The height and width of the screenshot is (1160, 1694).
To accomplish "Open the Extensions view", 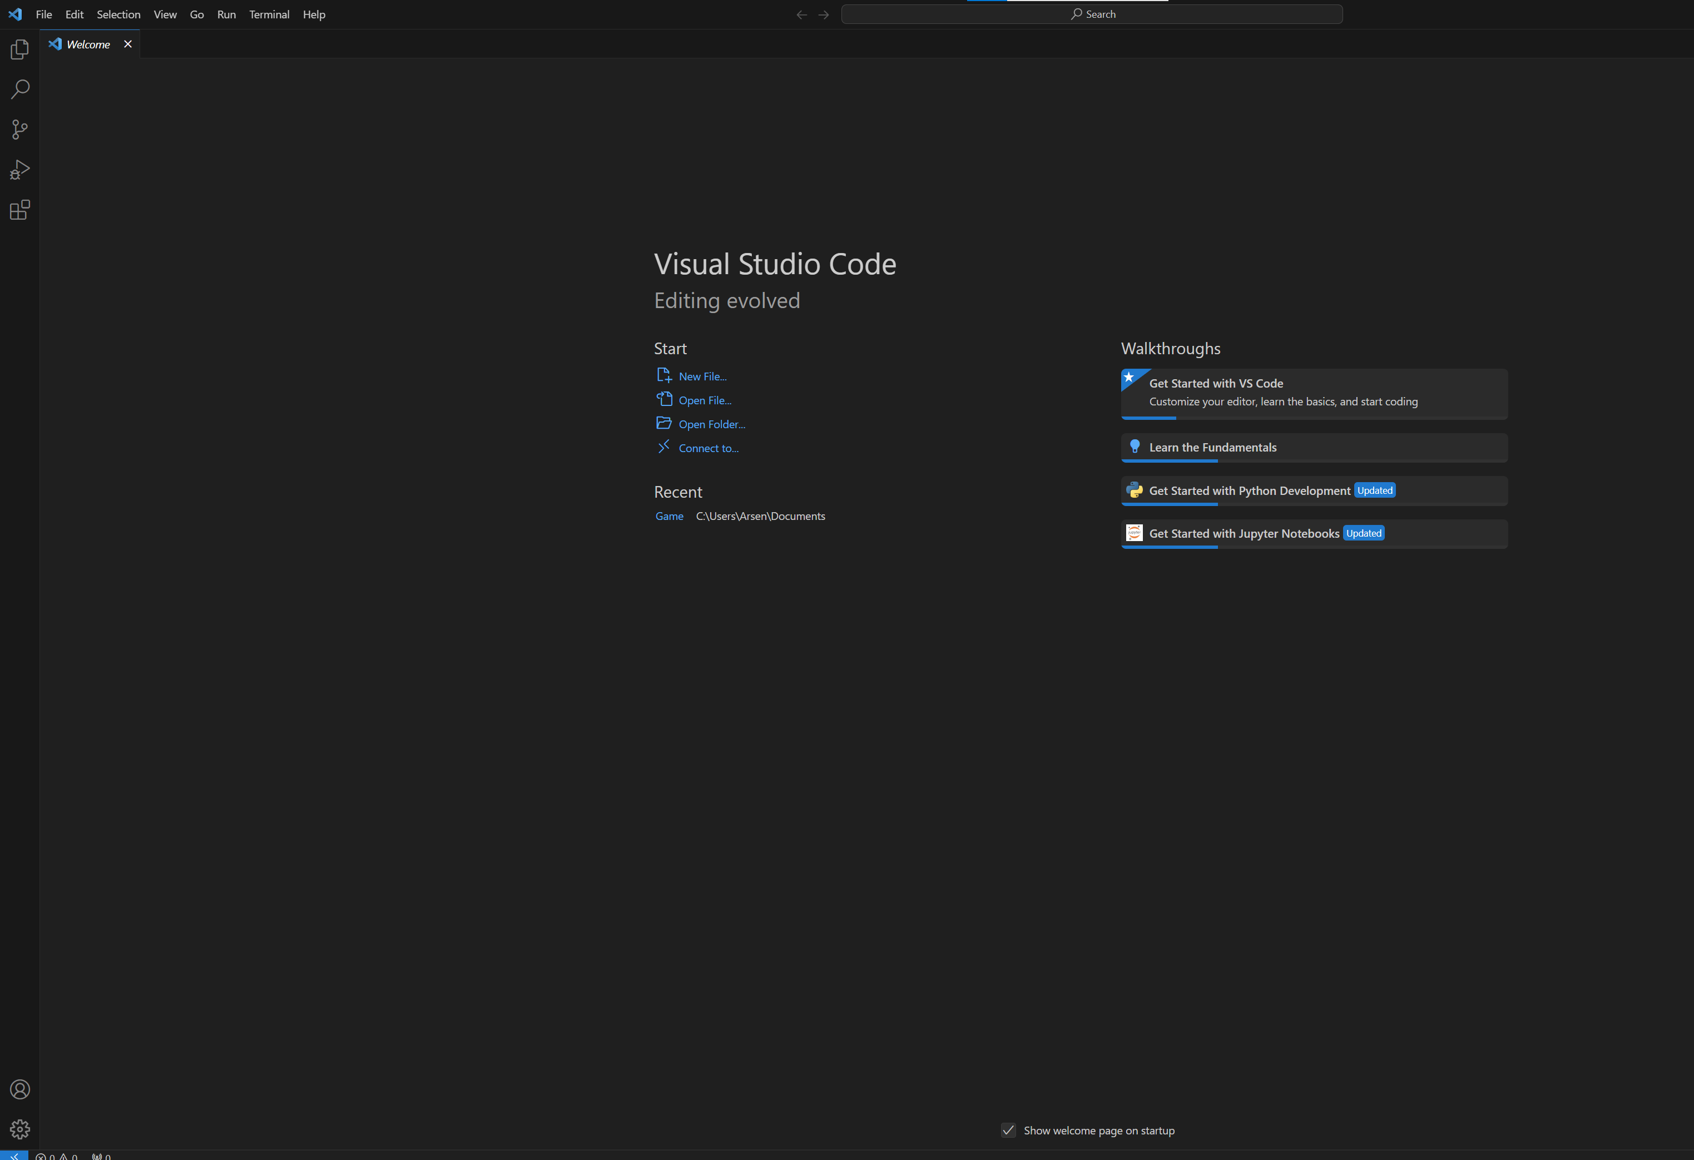I will 19,210.
